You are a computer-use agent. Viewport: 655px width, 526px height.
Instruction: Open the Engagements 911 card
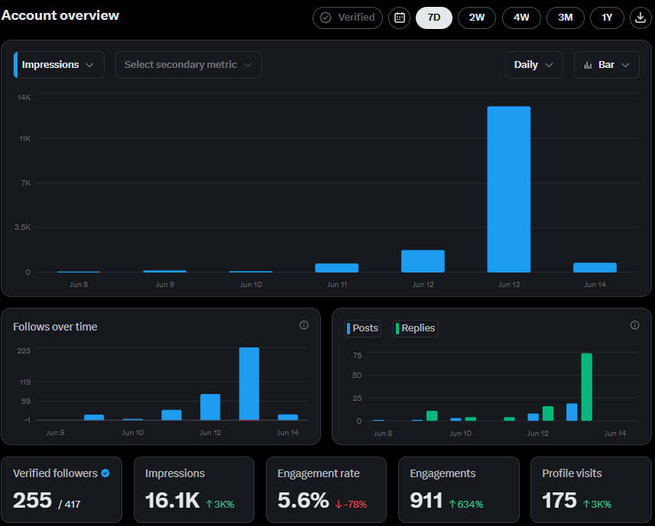pos(459,489)
